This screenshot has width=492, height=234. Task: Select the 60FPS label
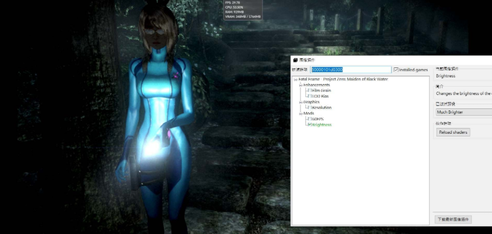(x=318, y=119)
